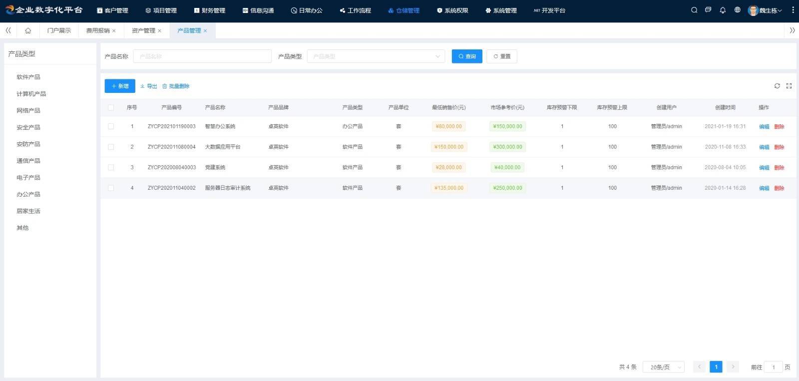Open the 开发平台 menu
799x381 pixels.
550,10
